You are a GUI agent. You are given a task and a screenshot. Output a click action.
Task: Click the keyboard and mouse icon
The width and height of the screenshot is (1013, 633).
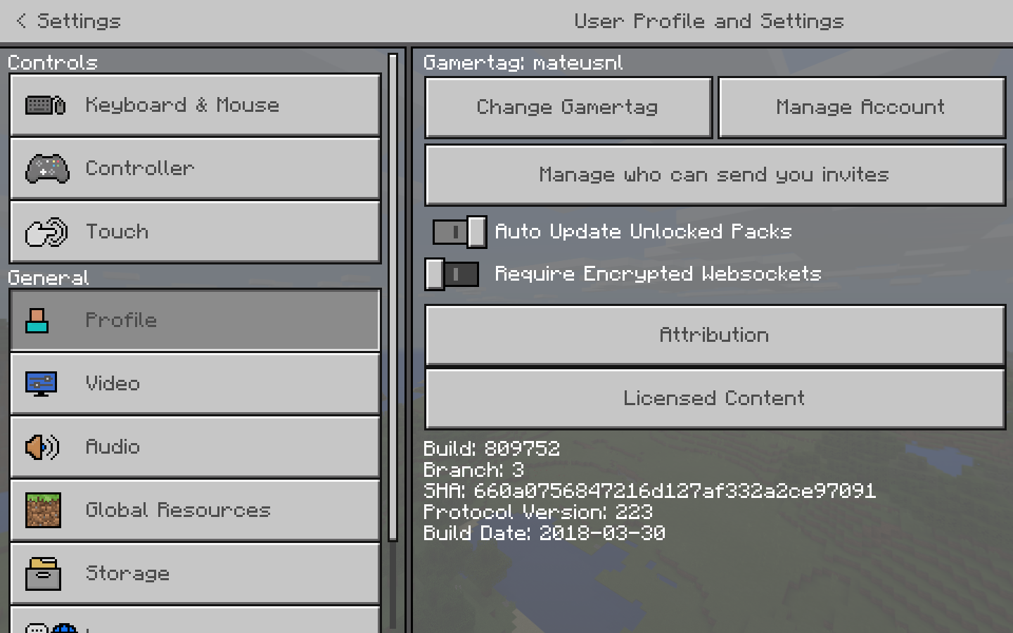coord(46,105)
